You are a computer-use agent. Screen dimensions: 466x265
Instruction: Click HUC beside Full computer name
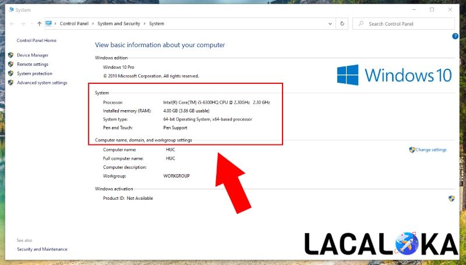tap(171, 158)
